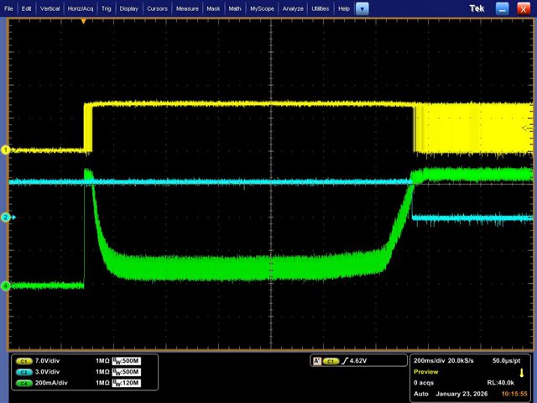This screenshot has width=537, height=403.
Task: Click the 20.0kS/s sample rate readout
Action: coord(461,360)
